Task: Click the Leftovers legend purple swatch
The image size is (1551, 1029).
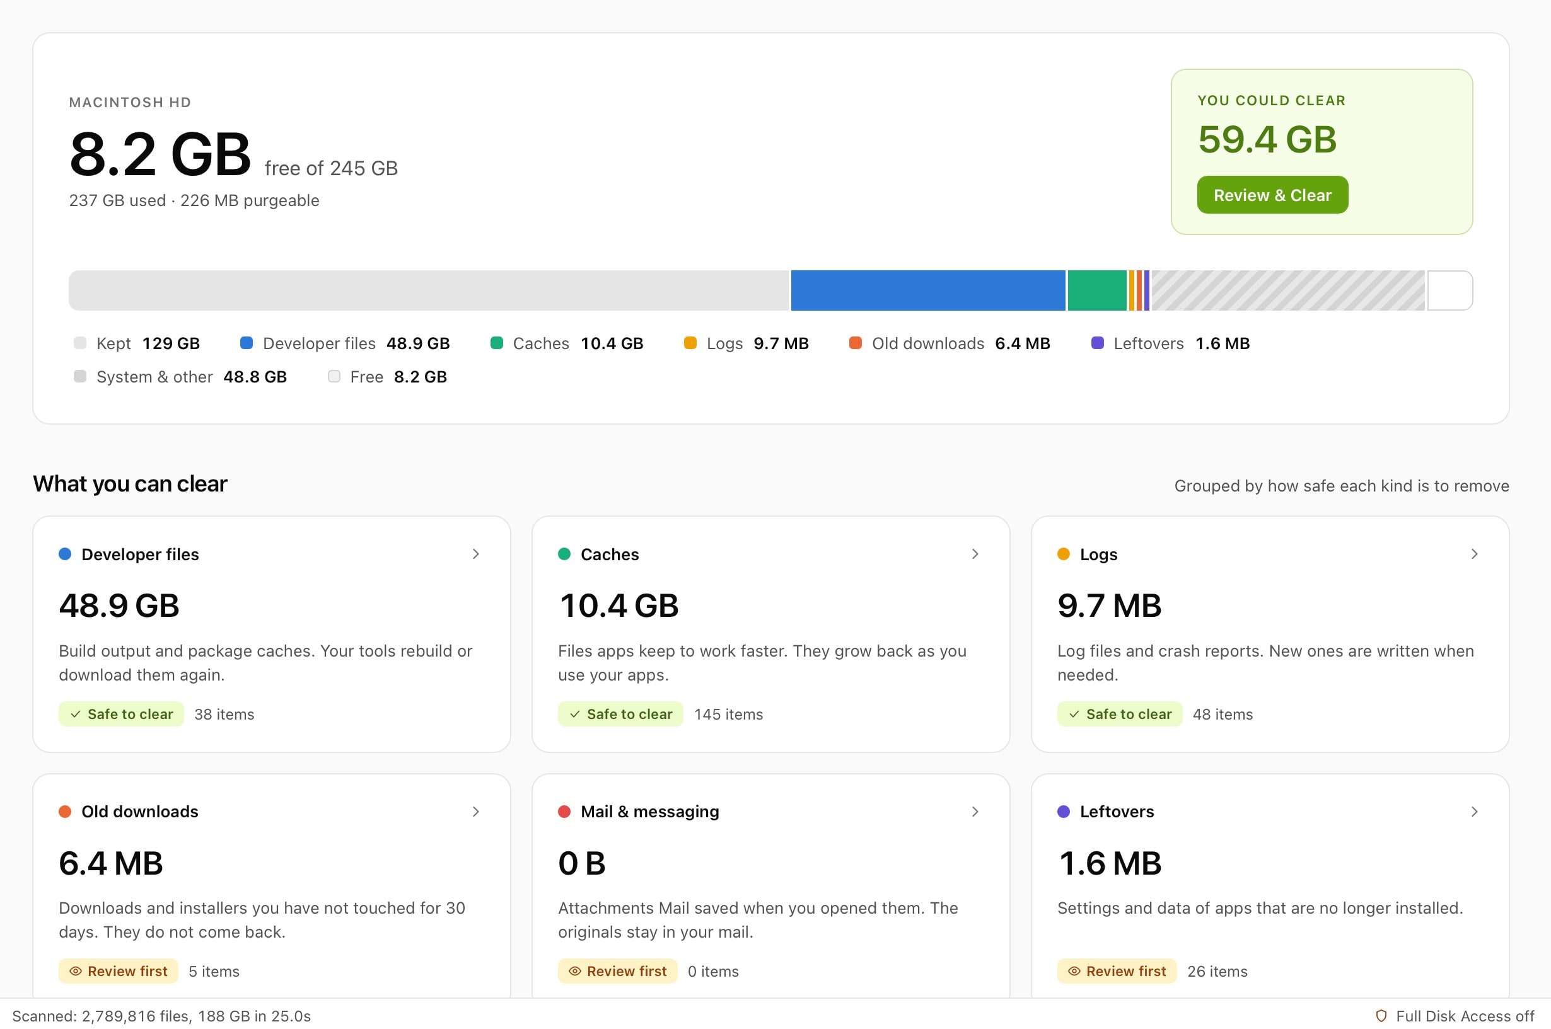Action: [x=1097, y=343]
